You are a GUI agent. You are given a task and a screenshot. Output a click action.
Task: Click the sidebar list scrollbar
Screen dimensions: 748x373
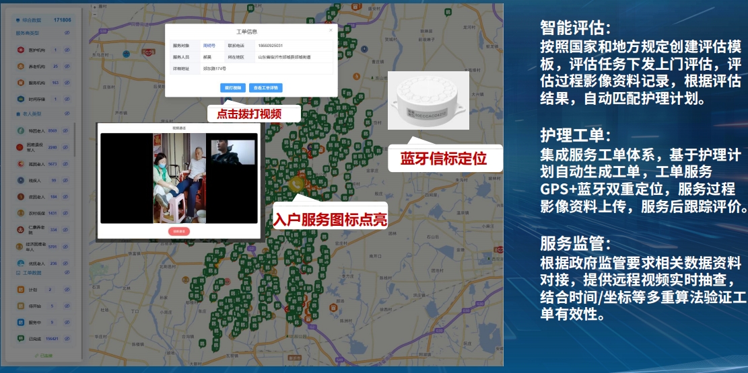(x=74, y=140)
